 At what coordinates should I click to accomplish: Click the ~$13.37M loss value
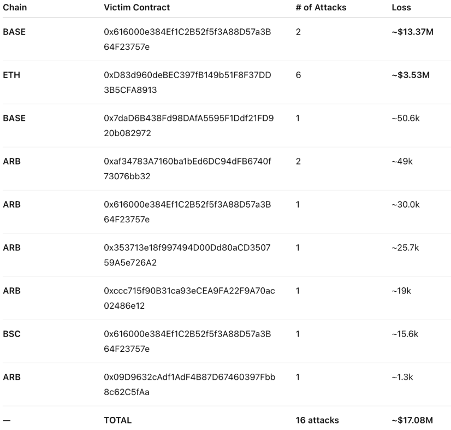pos(412,32)
